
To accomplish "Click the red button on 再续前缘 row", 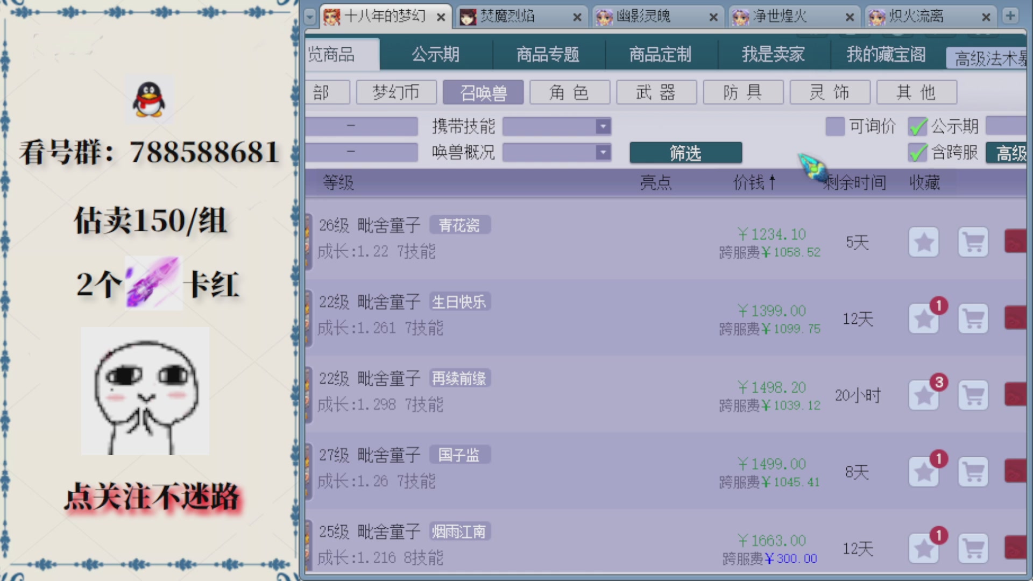I will tap(1015, 395).
